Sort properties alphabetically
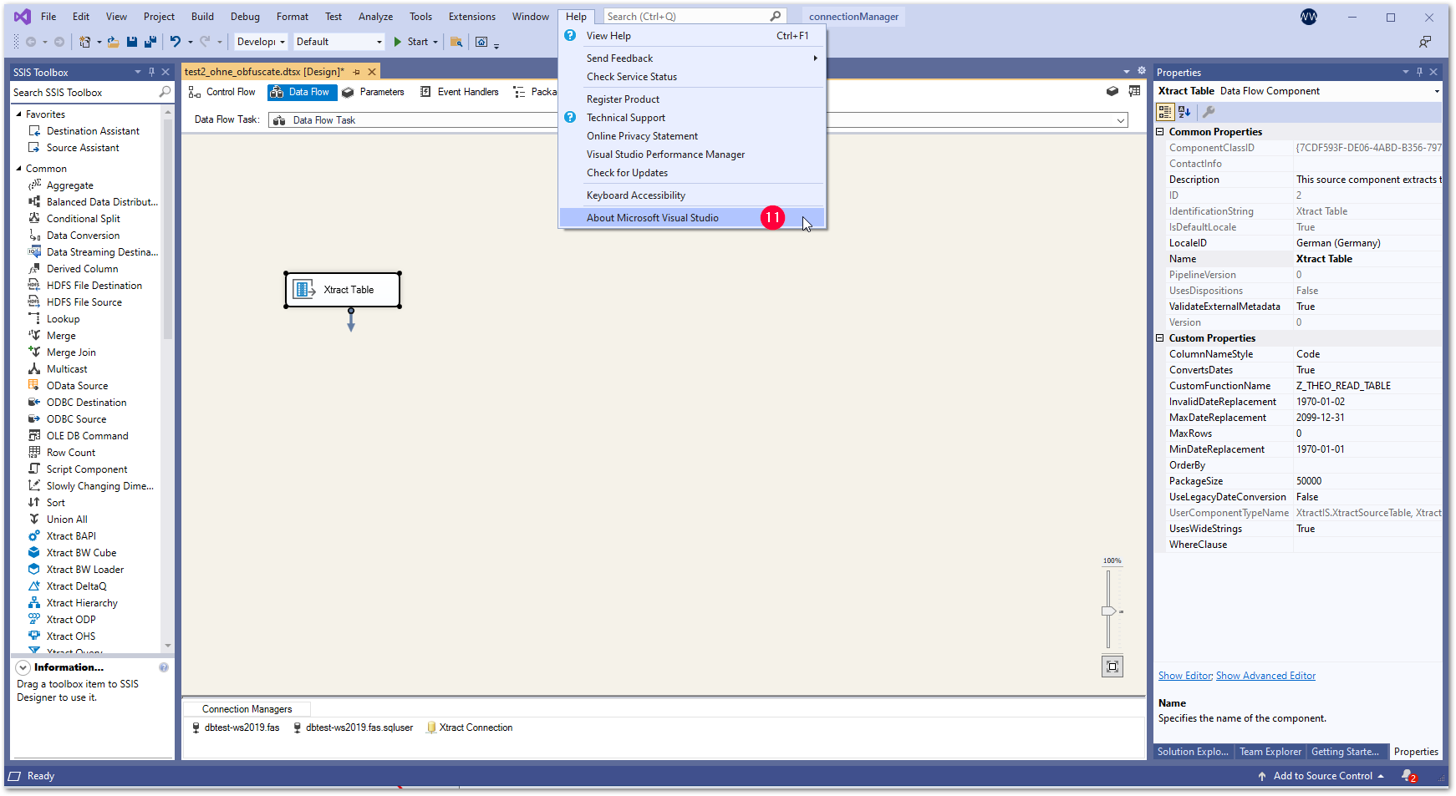 coord(1184,111)
